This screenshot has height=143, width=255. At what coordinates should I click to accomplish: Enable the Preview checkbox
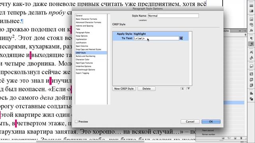76,122
